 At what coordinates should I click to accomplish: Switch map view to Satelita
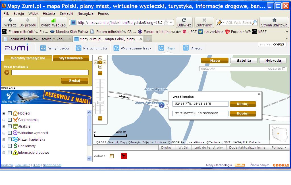244,61
